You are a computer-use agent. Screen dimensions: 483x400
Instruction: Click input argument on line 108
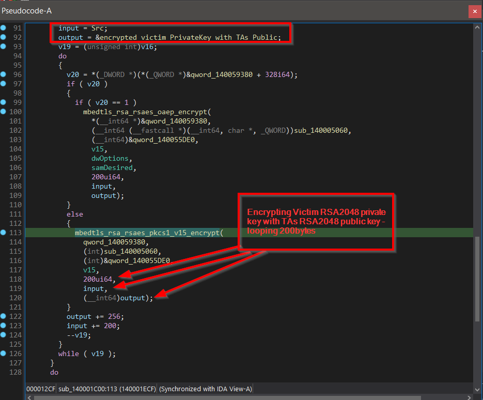102,187
